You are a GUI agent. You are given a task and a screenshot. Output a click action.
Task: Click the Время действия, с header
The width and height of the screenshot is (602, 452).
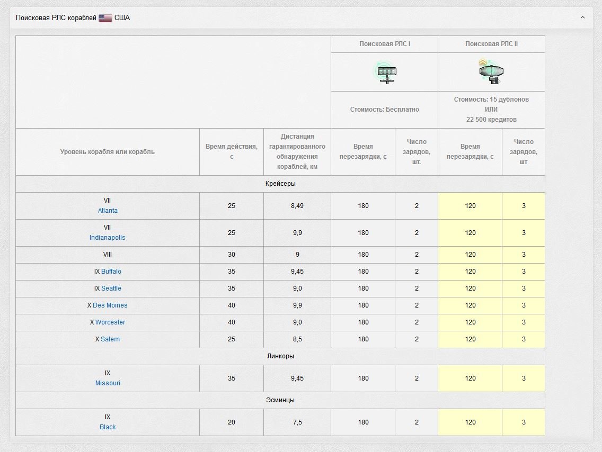click(x=232, y=152)
